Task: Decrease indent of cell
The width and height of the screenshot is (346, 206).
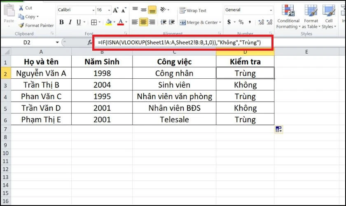Action: click(x=164, y=22)
